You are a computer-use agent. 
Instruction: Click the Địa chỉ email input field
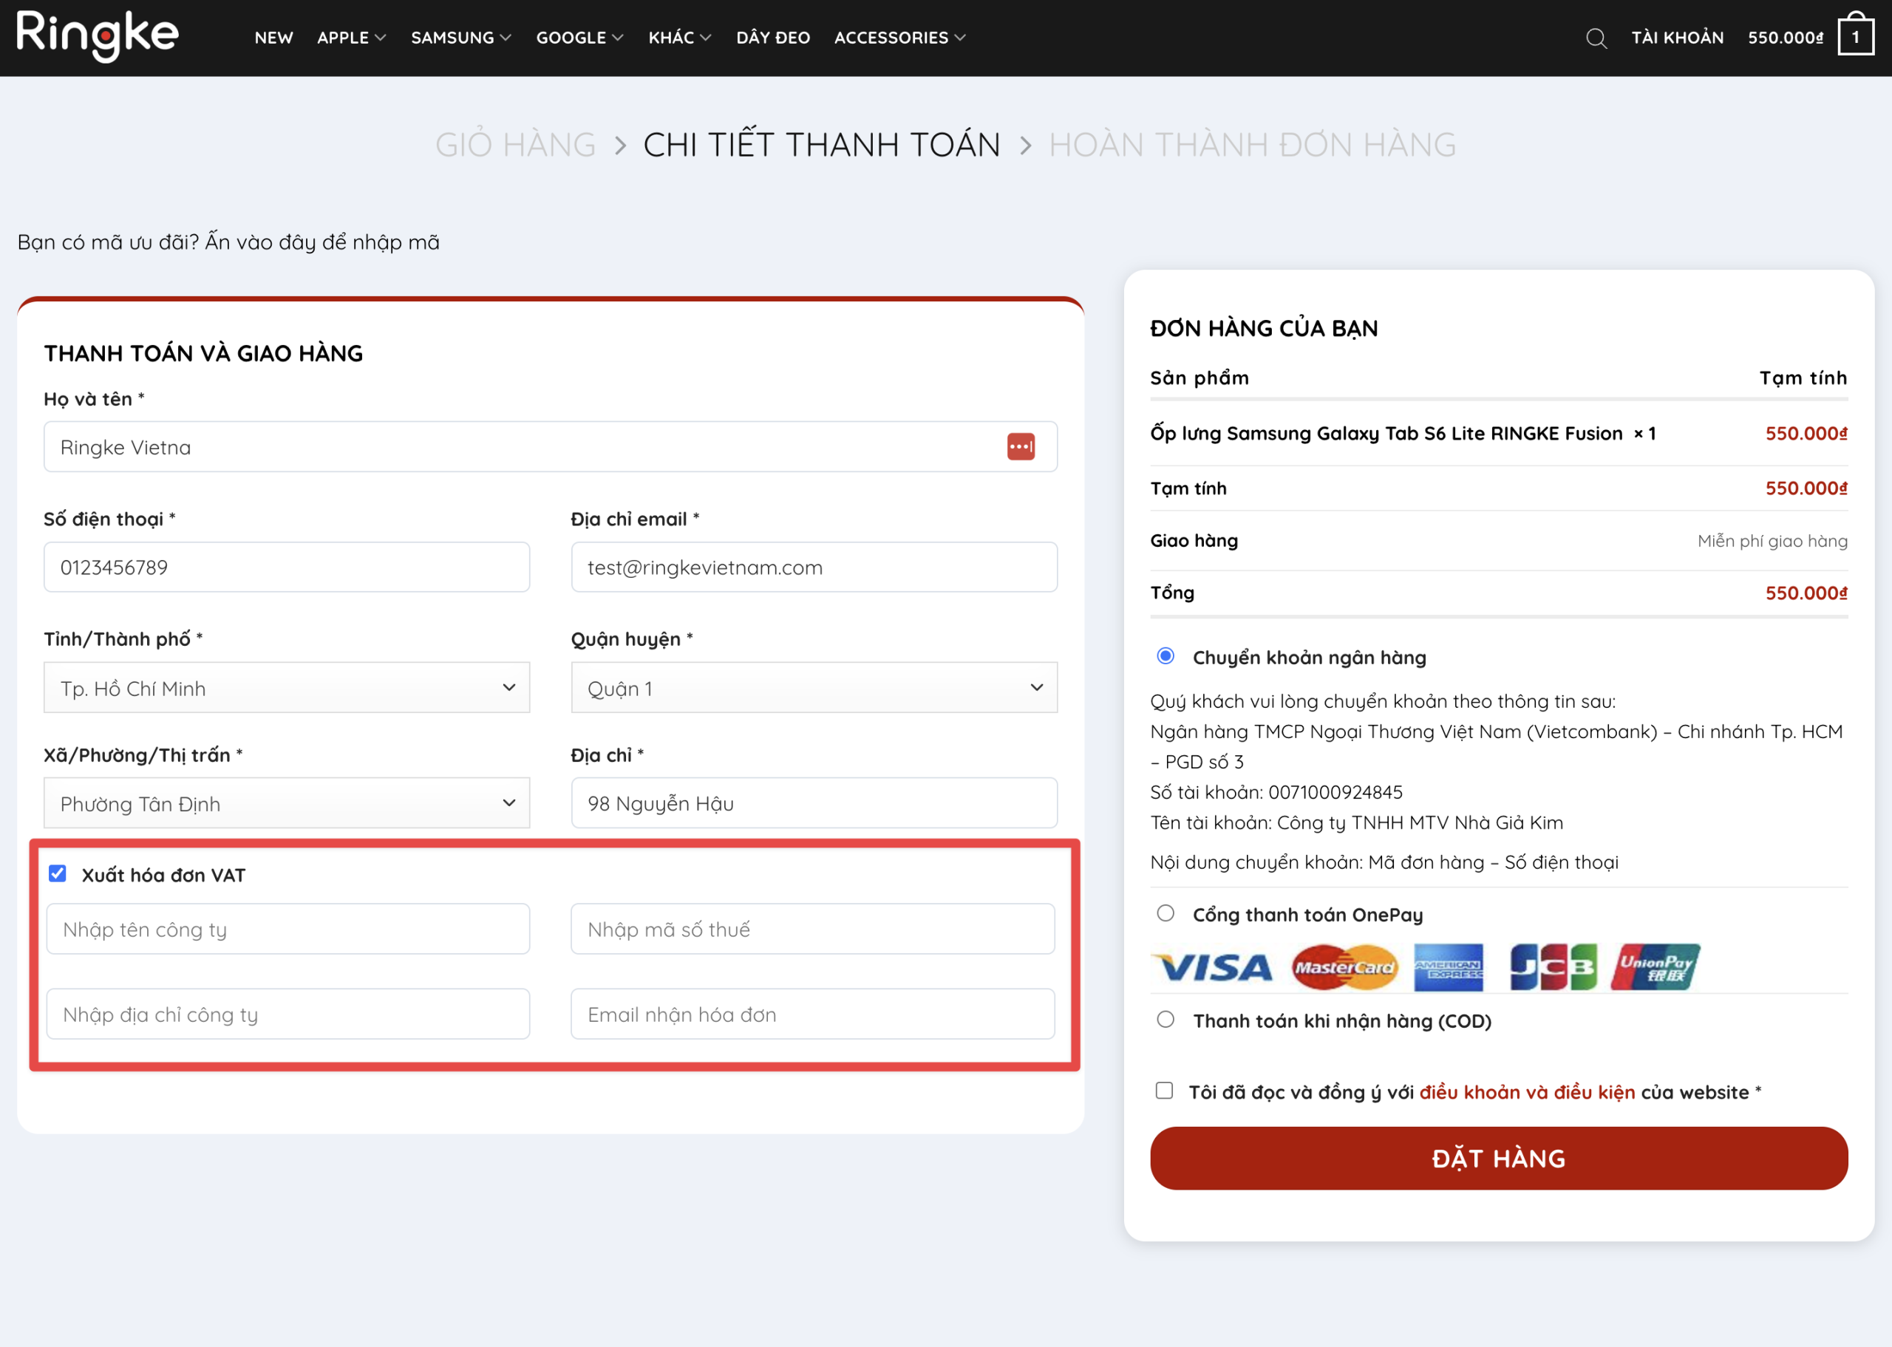pos(814,567)
